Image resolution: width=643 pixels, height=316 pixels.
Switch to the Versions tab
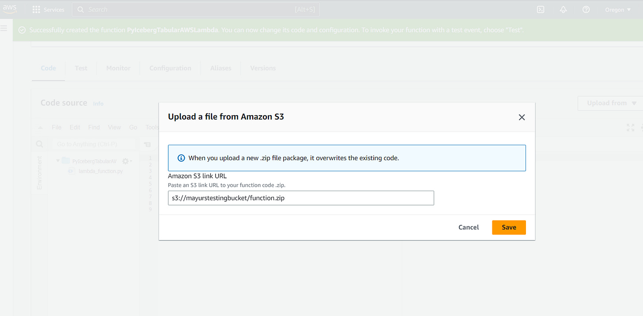[263, 68]
